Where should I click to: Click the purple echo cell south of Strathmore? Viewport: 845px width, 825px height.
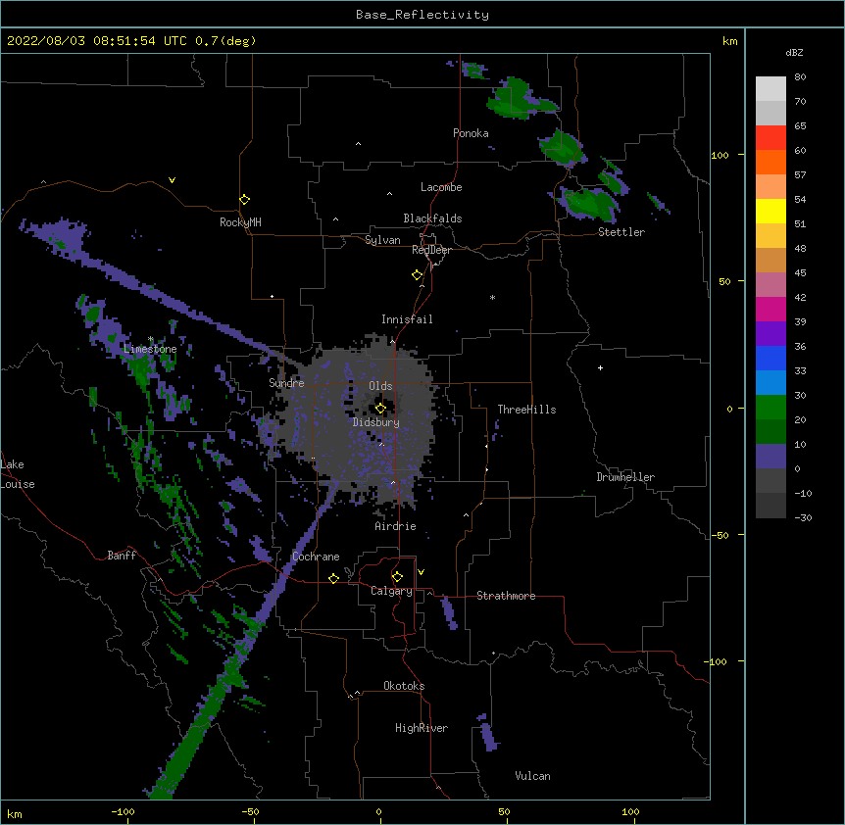tap(449, 613)
